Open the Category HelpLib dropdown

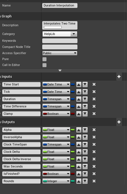(x=60, y=34)
